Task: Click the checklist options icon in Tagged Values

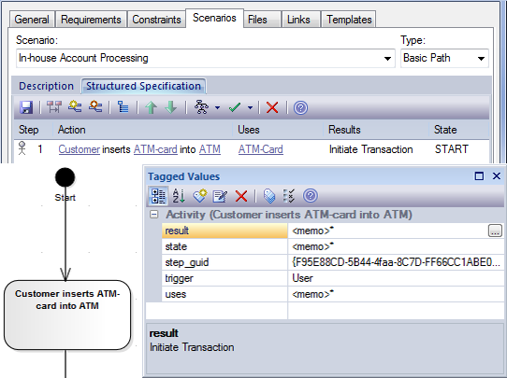Action: click(x=289, y=196)
